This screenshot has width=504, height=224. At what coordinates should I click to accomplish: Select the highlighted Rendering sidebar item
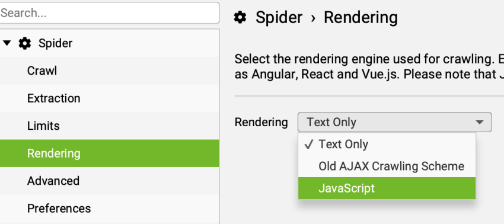109,153
